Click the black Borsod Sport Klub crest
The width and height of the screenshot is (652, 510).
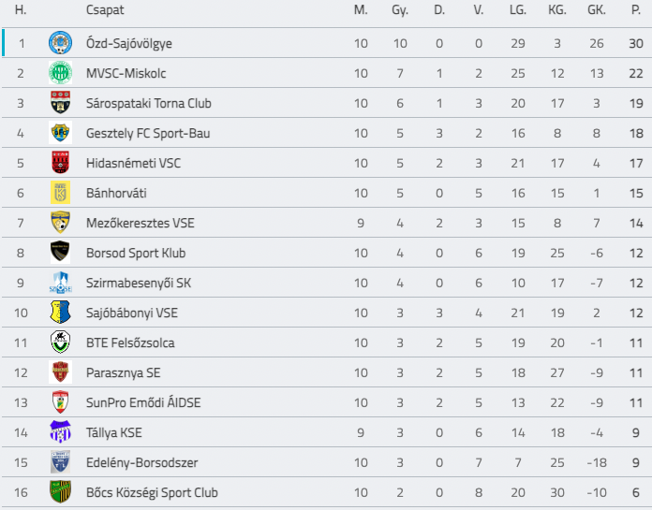click(60, 252)
